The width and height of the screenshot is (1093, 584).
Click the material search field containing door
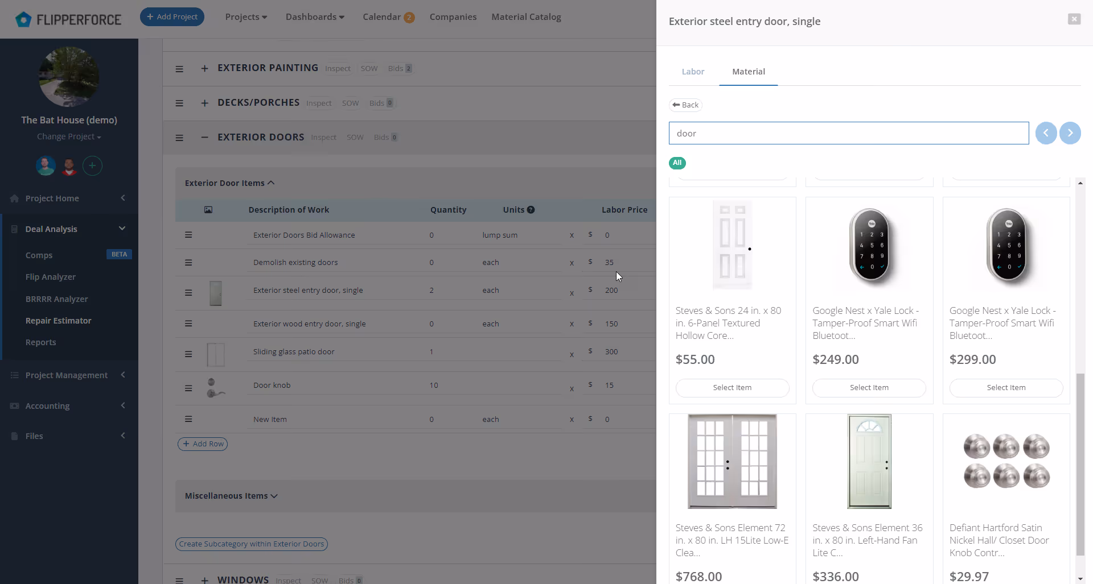pyautogui.click(x=849, y=133)
